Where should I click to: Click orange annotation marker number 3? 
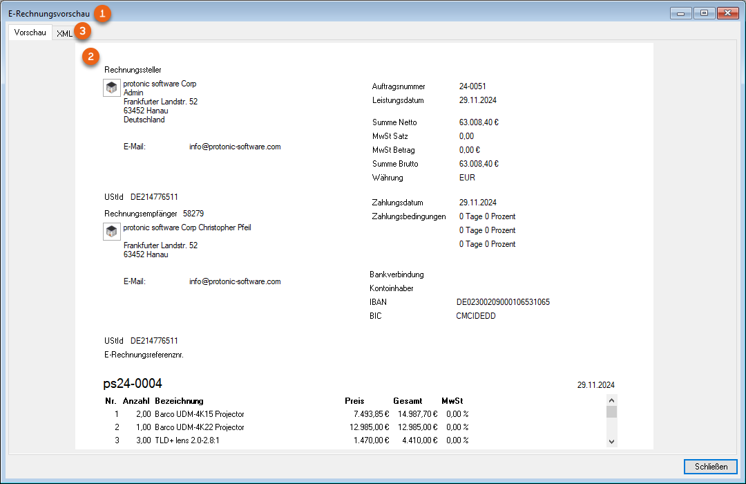(x=82, y=31)
